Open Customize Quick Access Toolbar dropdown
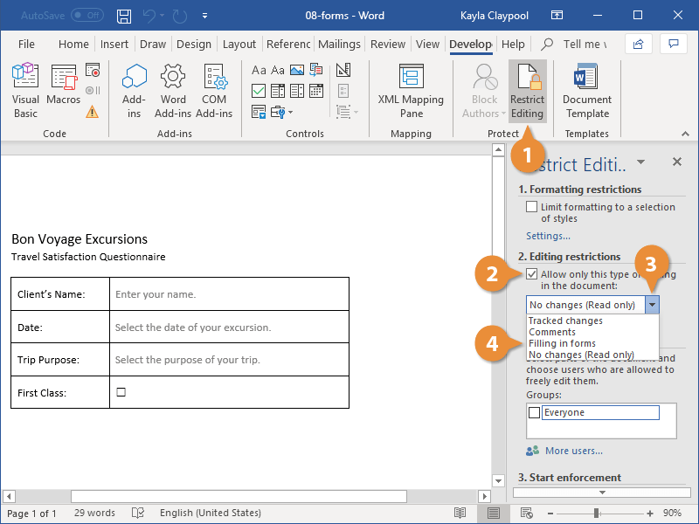 click(x=204, y=16)
